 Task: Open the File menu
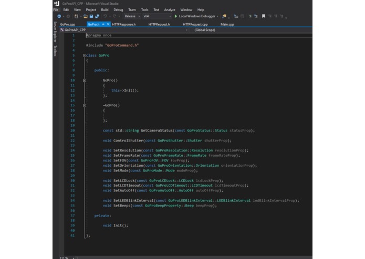click(x=56, y=10)
